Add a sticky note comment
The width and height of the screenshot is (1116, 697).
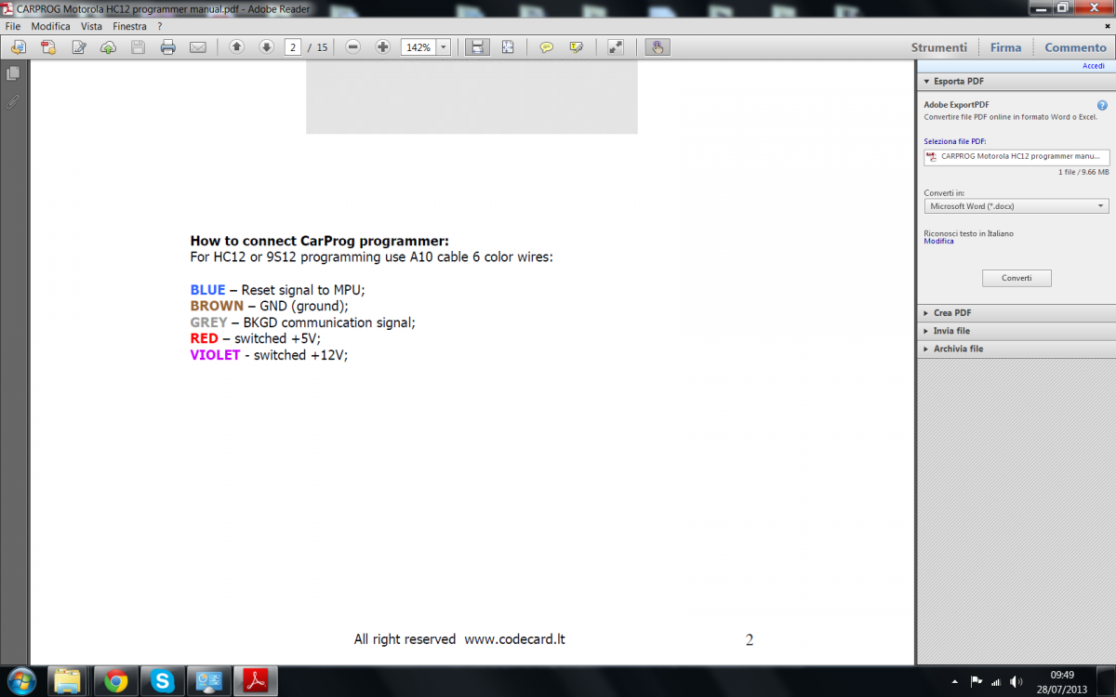[547, 47]
